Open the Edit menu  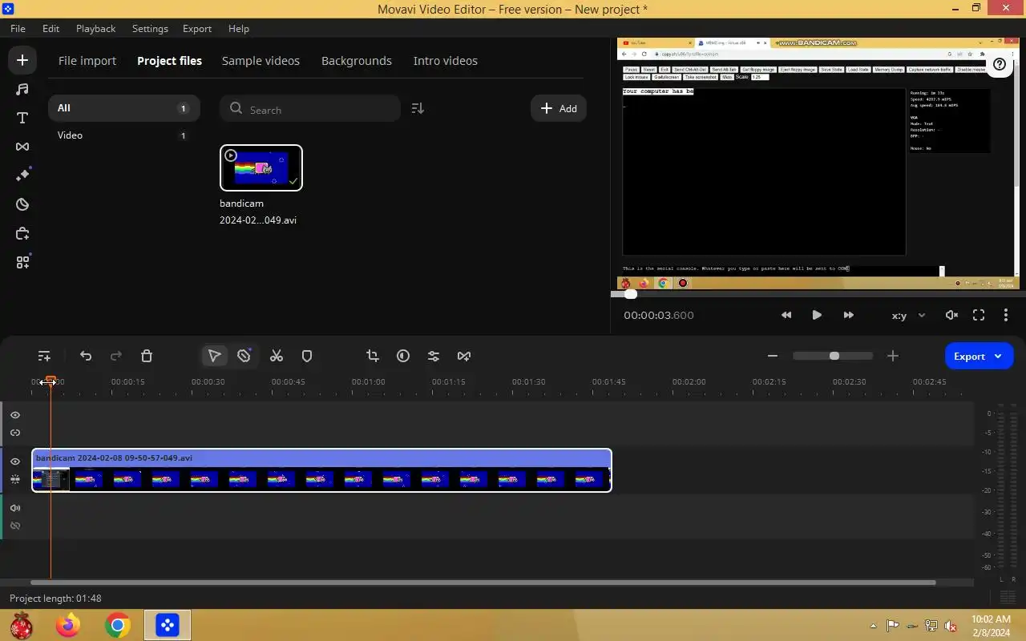(x=50, y=28)
